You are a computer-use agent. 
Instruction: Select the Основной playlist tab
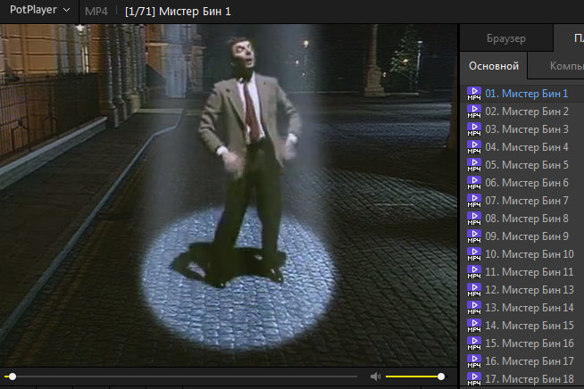coord(494,66)
